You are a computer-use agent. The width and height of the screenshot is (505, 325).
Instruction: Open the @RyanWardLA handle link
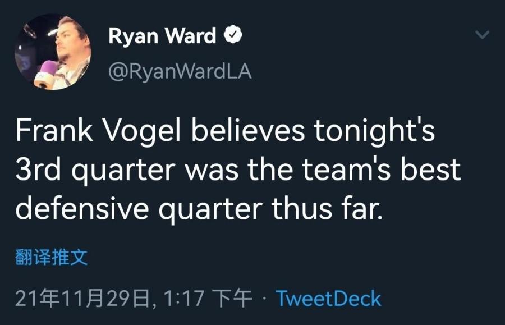(x=180, y=71)
